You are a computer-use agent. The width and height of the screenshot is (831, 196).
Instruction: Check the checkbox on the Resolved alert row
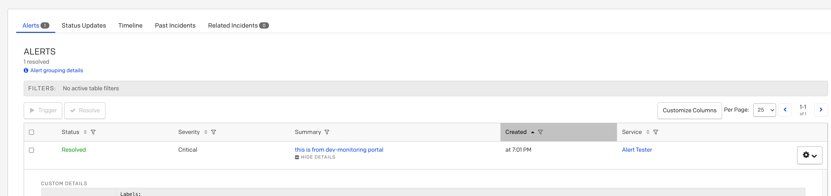(32, 150)
